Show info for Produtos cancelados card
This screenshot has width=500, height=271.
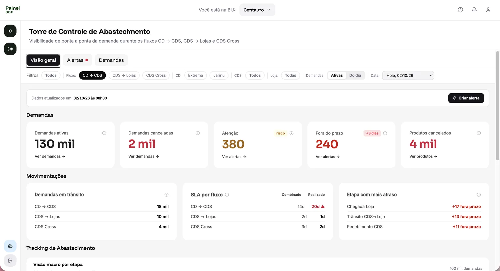click(x=479, y=133)
